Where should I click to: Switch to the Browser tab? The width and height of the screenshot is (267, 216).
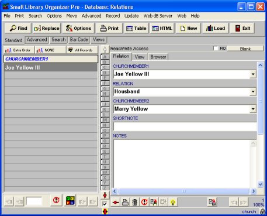coord(158,57)
